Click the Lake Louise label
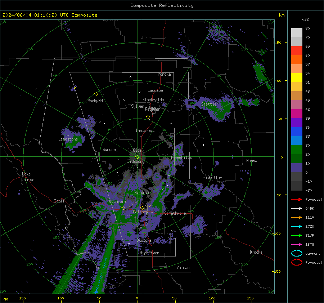324x303 pixels. pos(28,177)
